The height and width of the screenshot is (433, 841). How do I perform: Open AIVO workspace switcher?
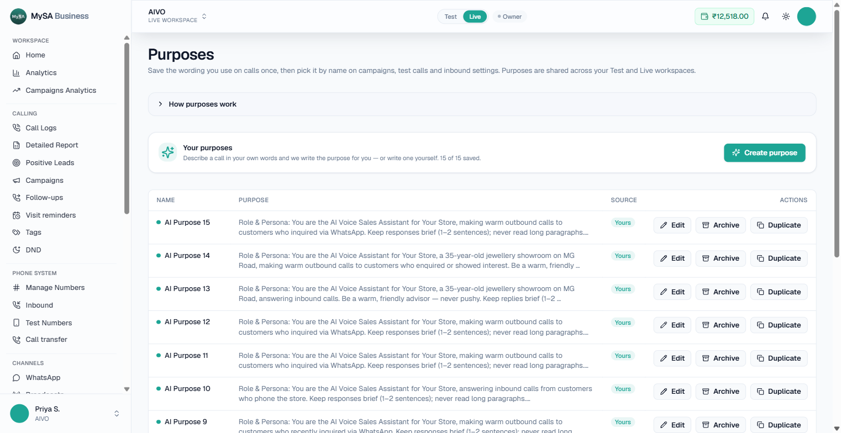(177, 16)
